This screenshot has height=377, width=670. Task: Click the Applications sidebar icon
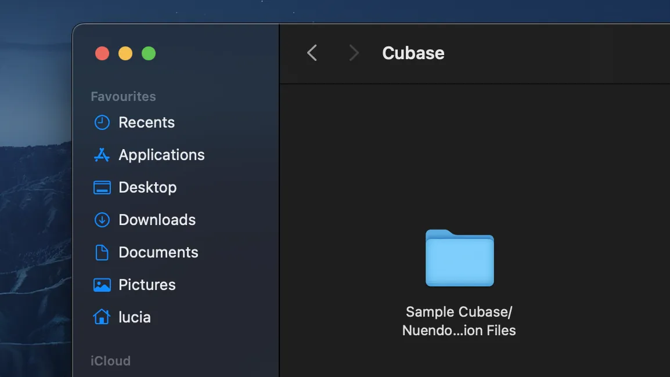click(x=102, y=155)
